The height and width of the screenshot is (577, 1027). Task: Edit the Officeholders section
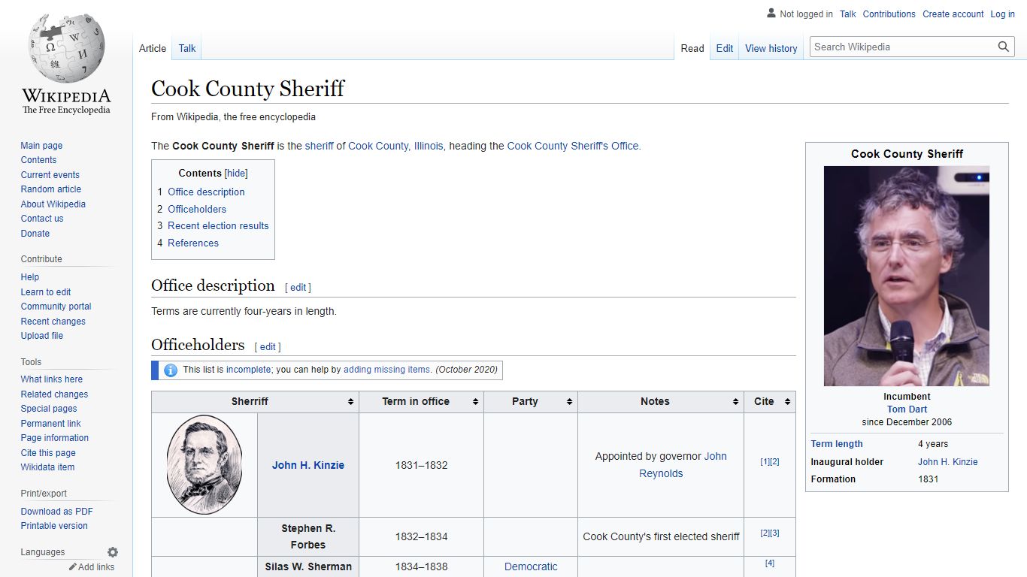pyautogui.click(x=268, y=347)
